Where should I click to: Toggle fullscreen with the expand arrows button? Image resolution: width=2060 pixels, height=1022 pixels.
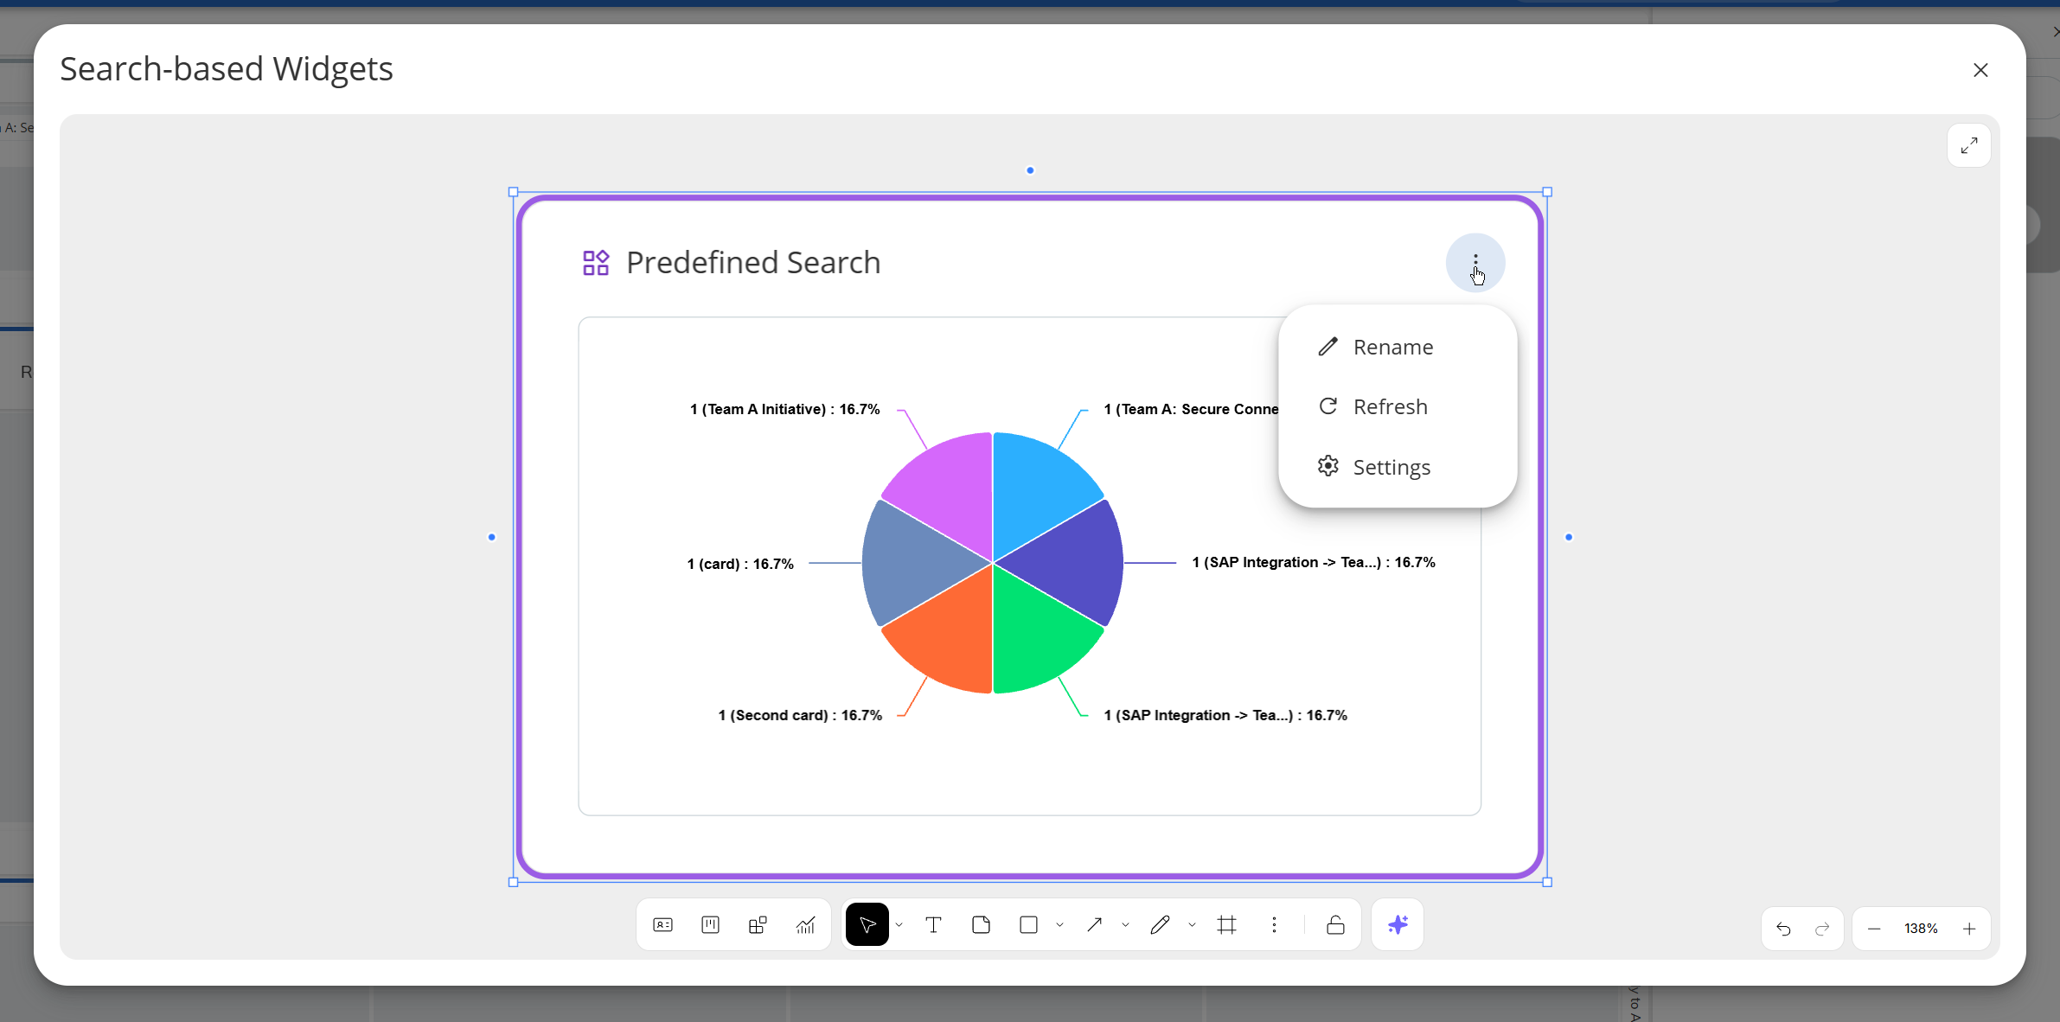coord(1969,145)
